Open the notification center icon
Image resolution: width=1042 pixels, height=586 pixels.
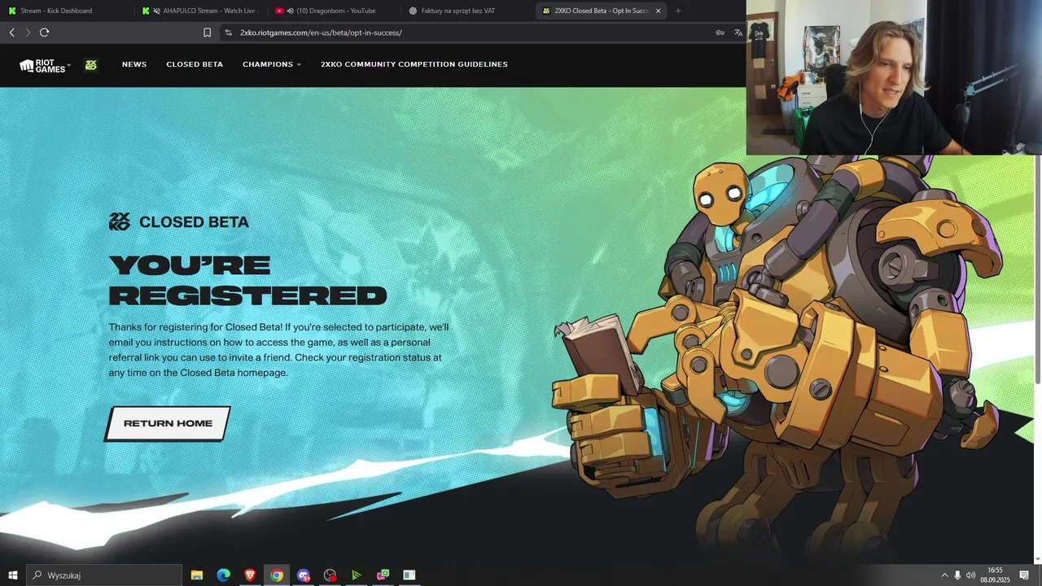1024,575
